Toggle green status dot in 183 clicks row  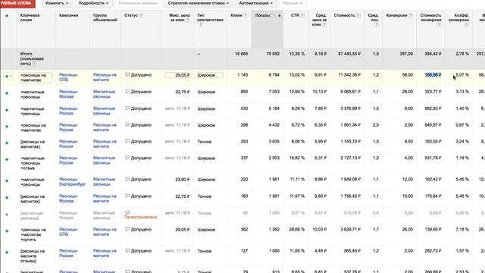coord(7,197)
